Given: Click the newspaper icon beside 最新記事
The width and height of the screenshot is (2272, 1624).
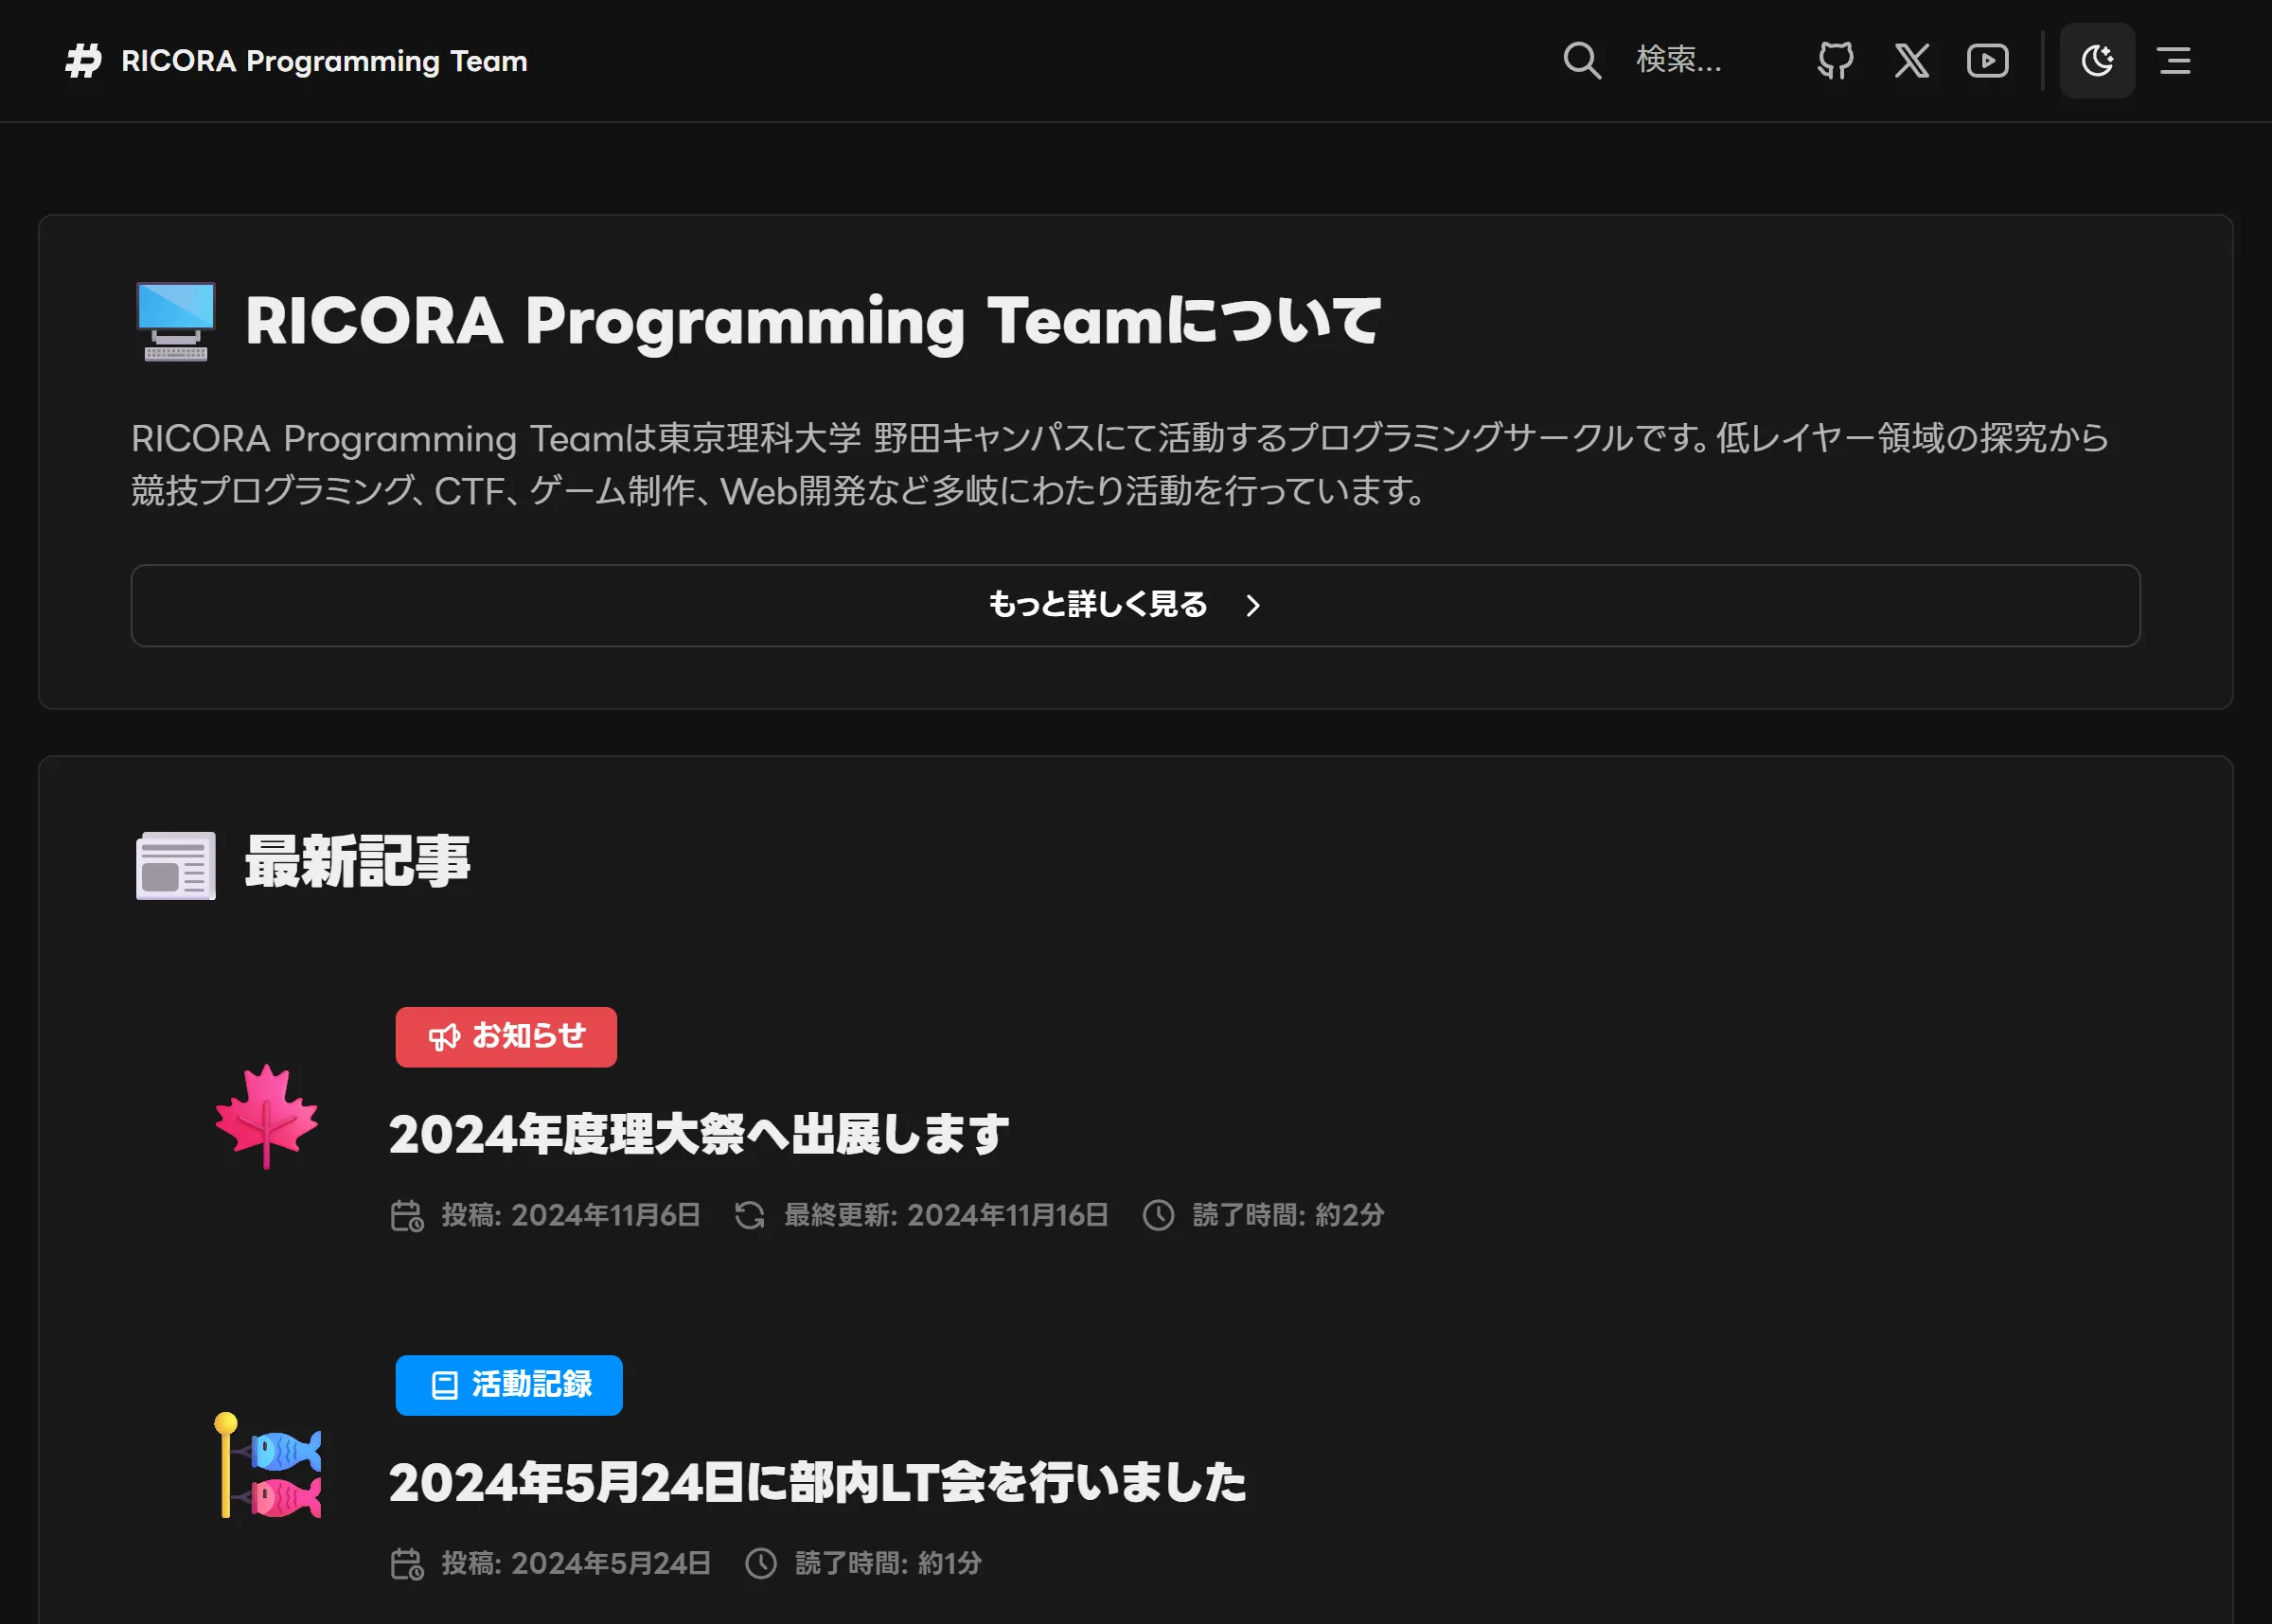Looking at the screenshot, I should (176, 865).
